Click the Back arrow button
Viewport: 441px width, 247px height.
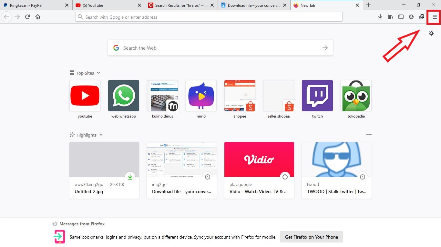coord(6,17)
